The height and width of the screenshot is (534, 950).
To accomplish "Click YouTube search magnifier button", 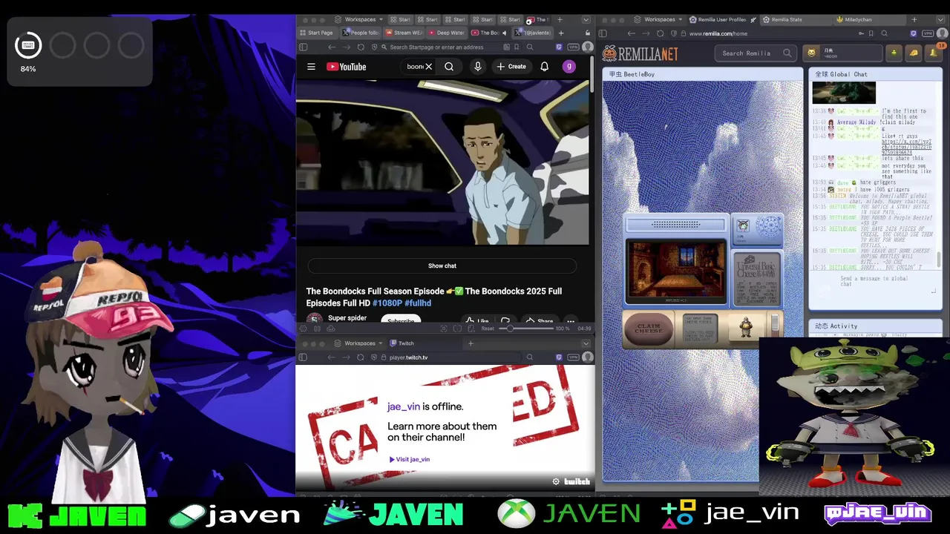I will click(449, 67).
